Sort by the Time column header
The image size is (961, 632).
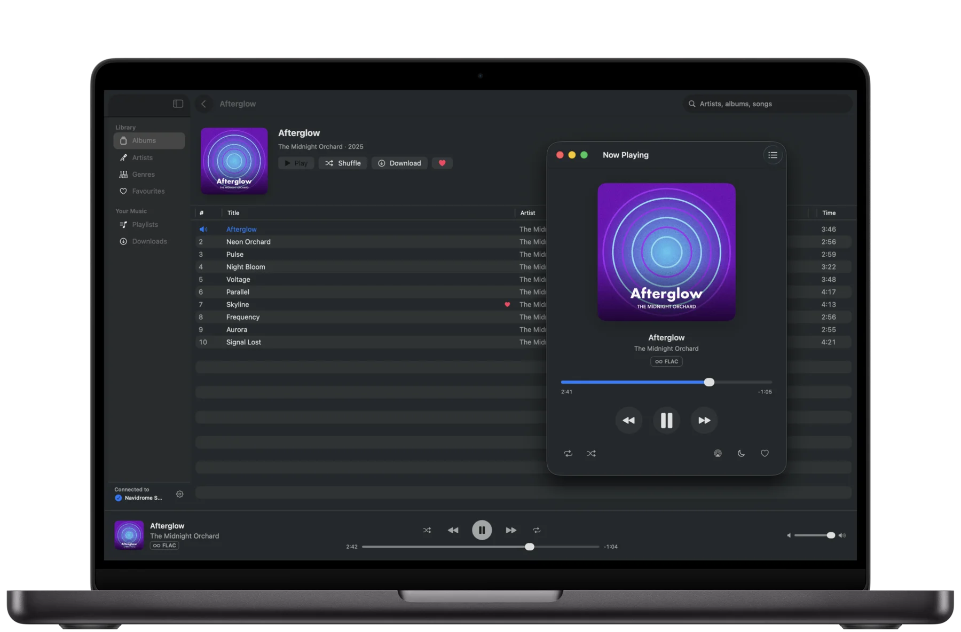point(829,213)
